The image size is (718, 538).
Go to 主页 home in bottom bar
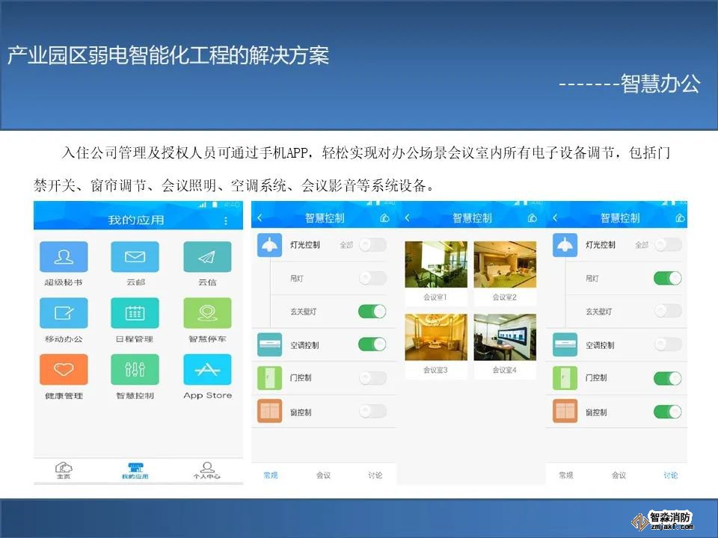click(x=64, y=470)
